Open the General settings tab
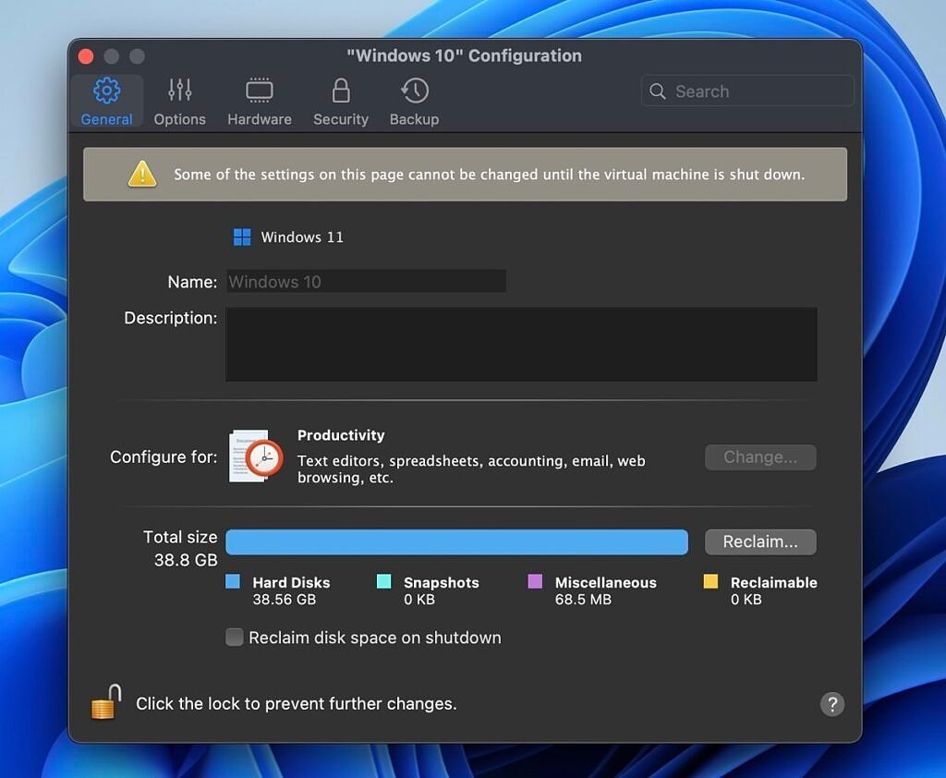 (105, 99)
